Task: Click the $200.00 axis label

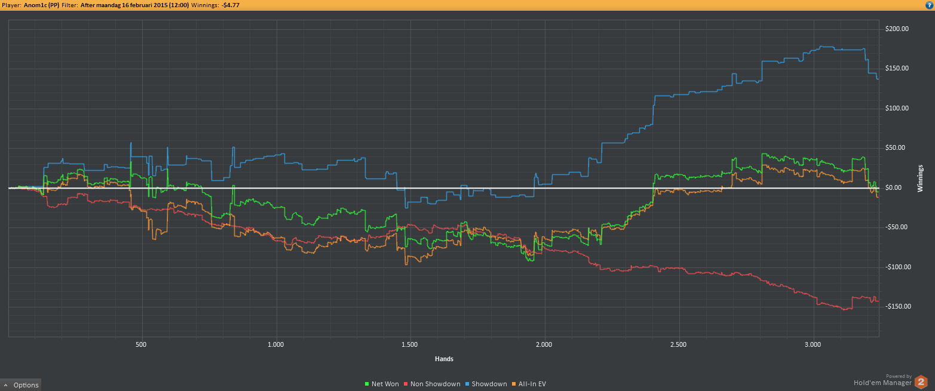Action: 897,29
